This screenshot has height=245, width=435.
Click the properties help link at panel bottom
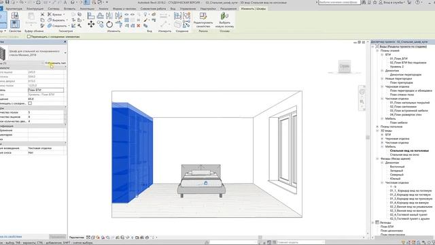click(11, 237)
